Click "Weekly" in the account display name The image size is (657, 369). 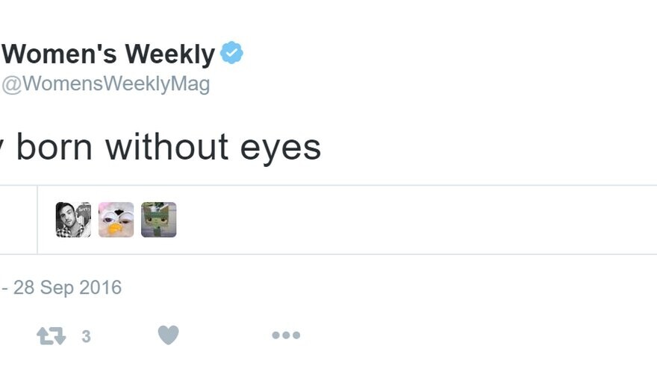click(169, 54)
